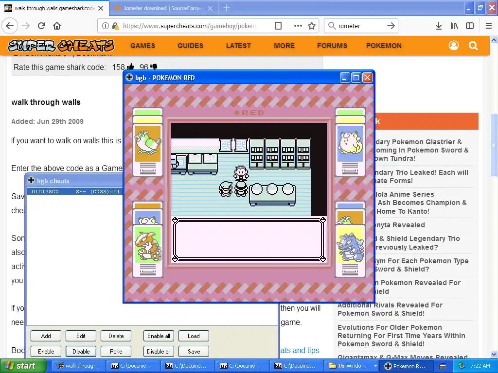Click Disable all in bgb cheats

[x=159, y=352]
